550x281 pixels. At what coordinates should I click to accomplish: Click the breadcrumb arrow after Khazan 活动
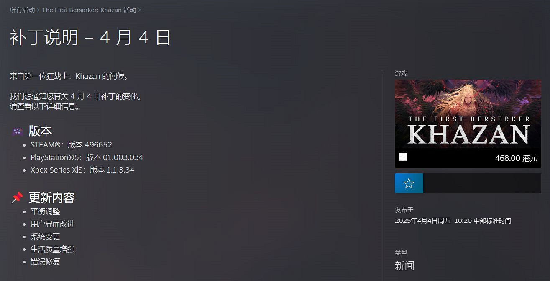pyautogui.click(x=140, y=10)
